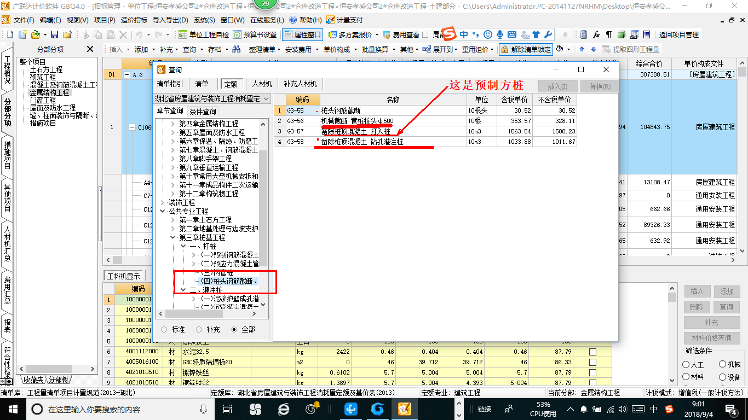The image size is (748, 420).
Task: Select the 标准 radio button
Action: pyautogui.click(x=164, y=330)
